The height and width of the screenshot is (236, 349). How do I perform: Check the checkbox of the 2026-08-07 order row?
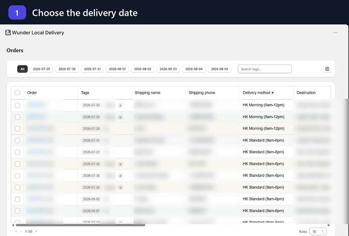[17, 211]
